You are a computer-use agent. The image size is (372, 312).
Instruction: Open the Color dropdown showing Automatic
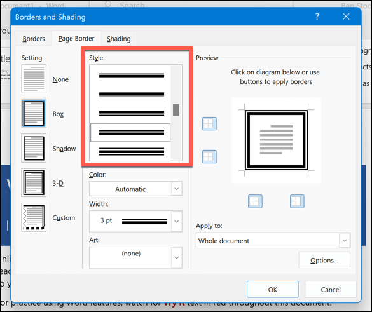click(135, 189)
